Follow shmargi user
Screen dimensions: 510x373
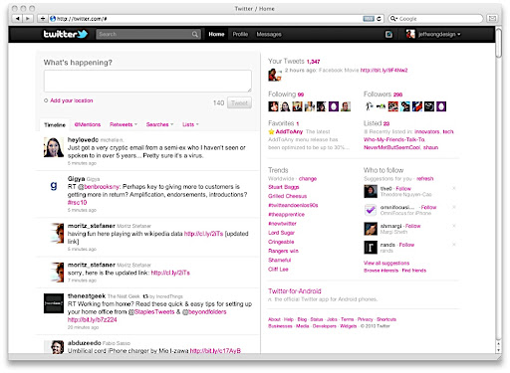[x=413, y=226]
